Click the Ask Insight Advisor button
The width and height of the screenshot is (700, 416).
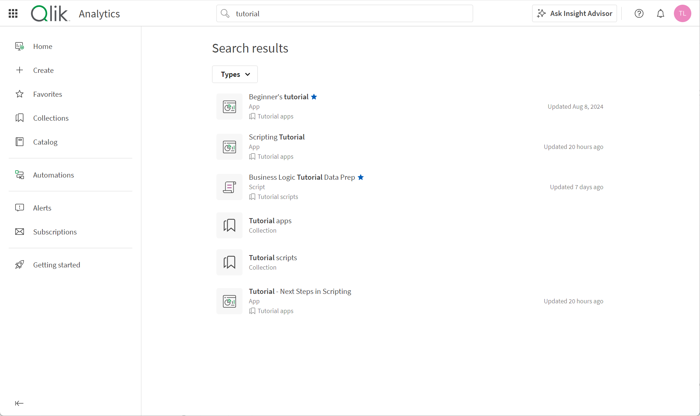point(574,13)
